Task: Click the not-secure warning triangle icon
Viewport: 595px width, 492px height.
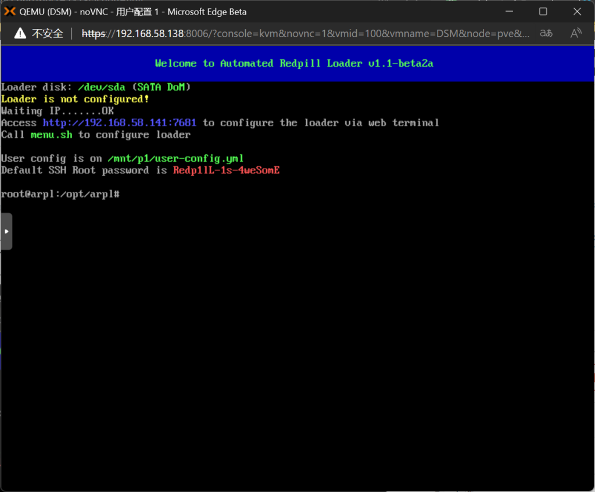Action: point(20,33)
